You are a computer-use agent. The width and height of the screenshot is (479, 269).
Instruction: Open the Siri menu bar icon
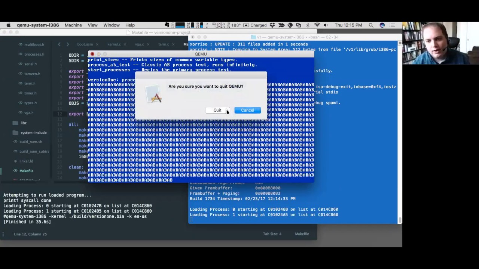point(382,25)
